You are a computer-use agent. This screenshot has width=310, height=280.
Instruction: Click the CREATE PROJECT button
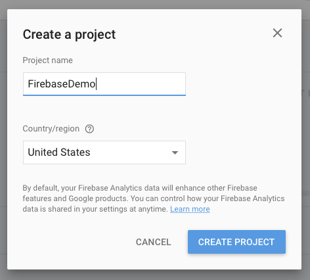(x=236, y=242)
